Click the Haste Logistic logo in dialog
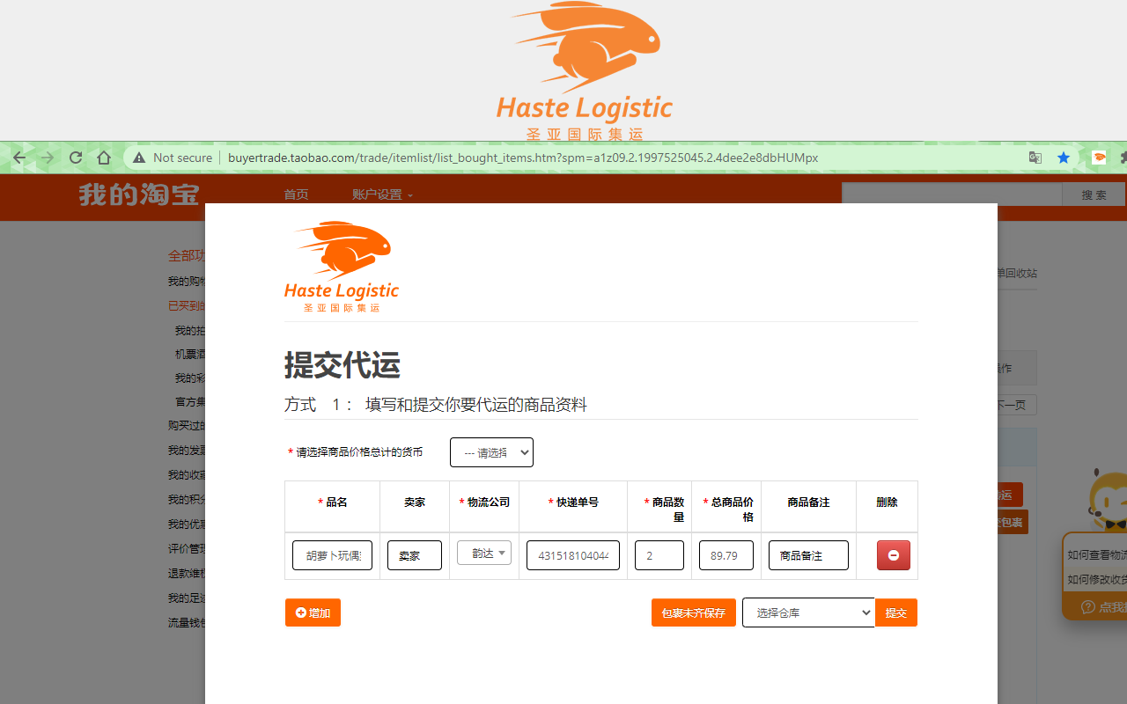This screenshot has height=704, width=1127. coord(342,267)
